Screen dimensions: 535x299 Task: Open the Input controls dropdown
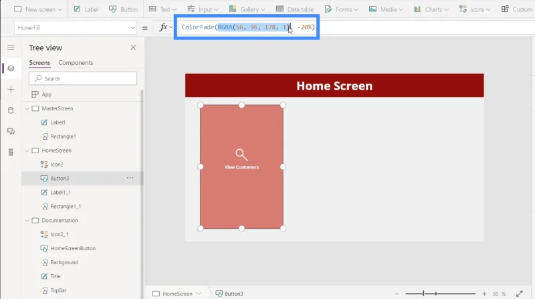203,9
